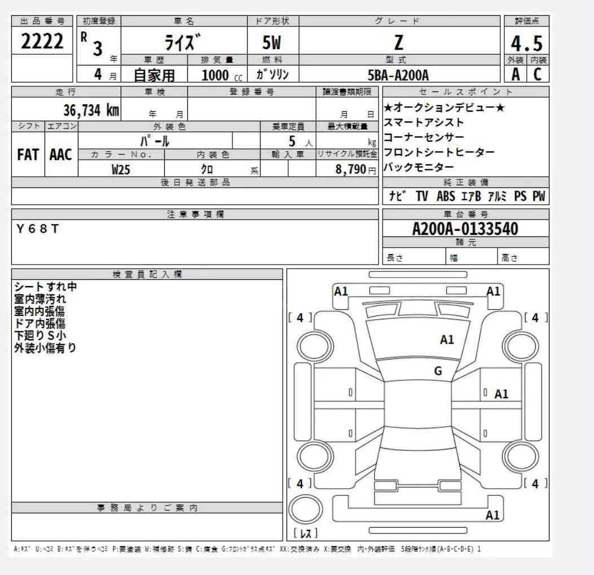This screenshot has height=575, width=594.
Task: Click the equipment entry "PS"
Action: click(520, 196)
